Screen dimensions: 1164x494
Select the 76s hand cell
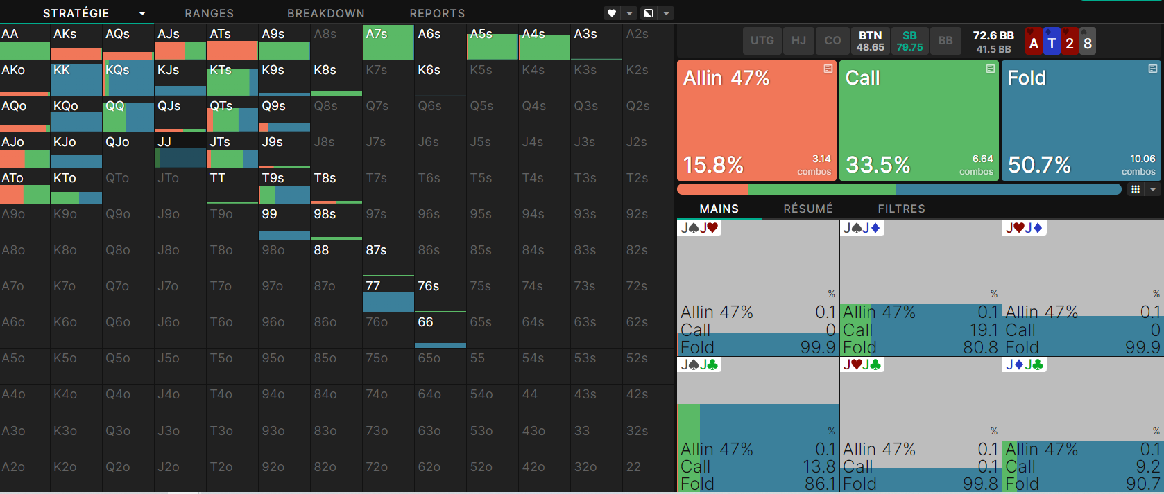(440, 294)
